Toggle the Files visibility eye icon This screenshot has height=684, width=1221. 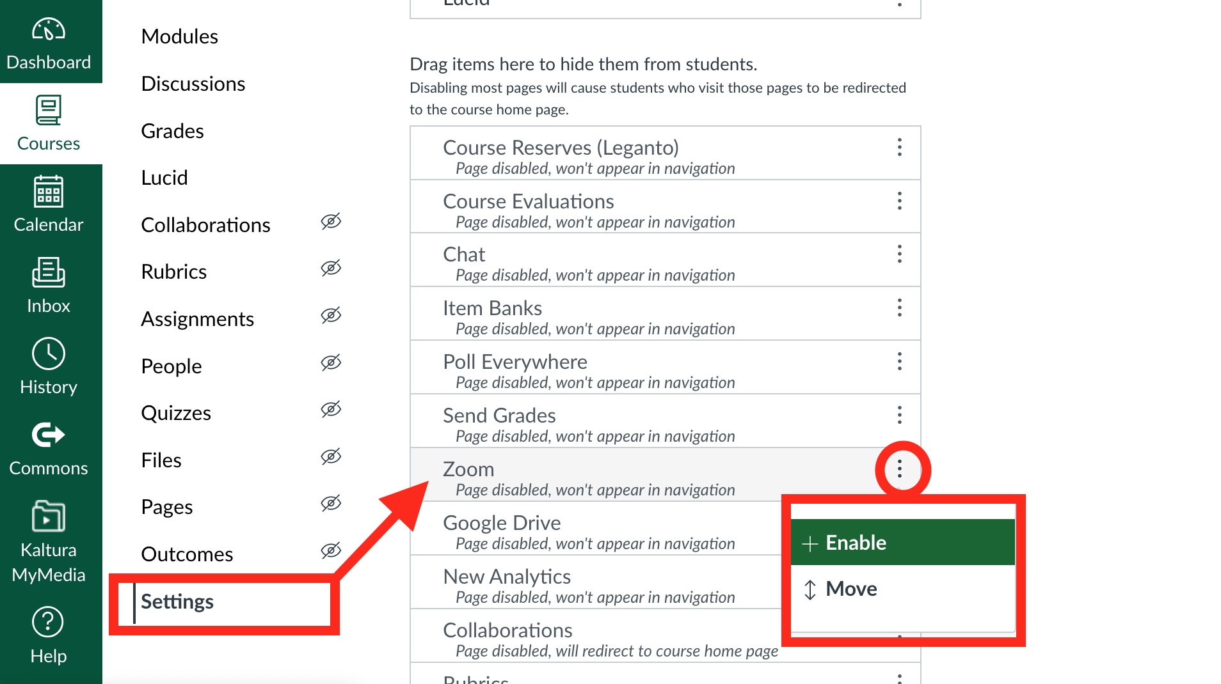[x=331, y=456]
